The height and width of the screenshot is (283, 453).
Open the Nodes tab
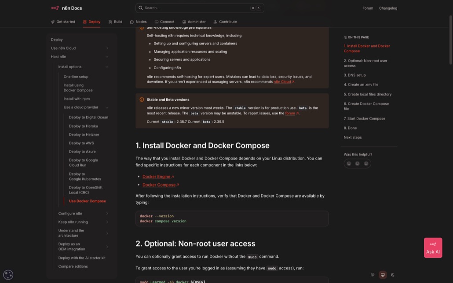139,22
